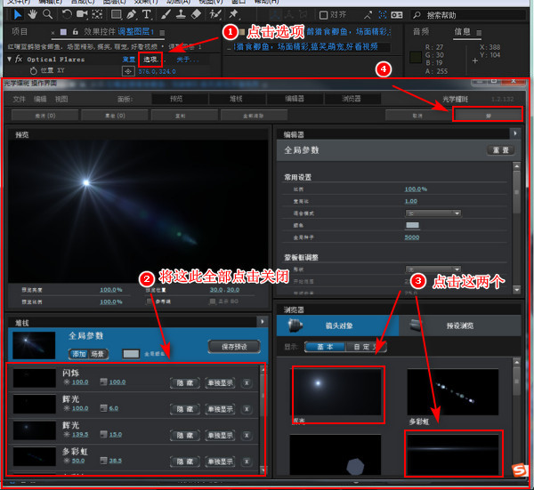
Task: Toggle the 浏览器 panel tab
Action: pyautogui.click(x=352, y=99)
